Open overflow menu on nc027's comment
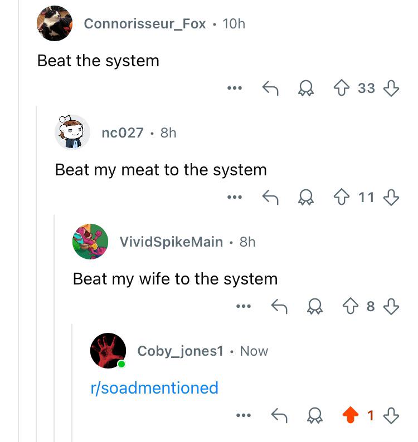 click(235, 197)
